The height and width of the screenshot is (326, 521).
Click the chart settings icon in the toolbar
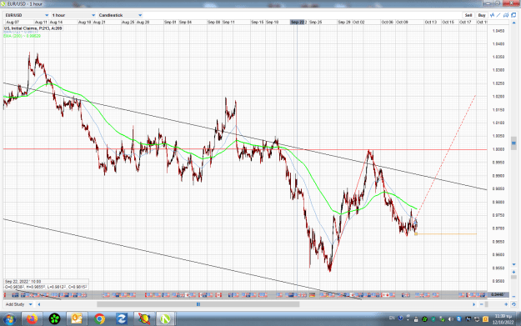(506, 15)
